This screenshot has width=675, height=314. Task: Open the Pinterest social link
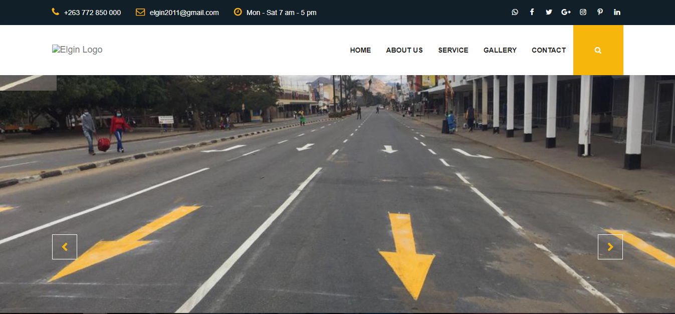pyautogui.click(x=600, y=12)
